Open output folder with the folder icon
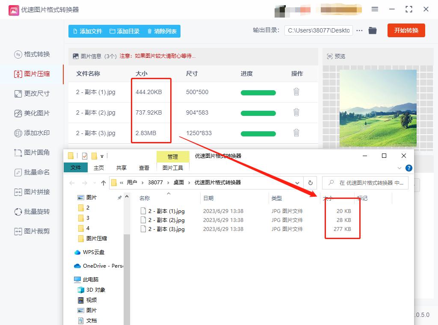 tap(372, 30)
